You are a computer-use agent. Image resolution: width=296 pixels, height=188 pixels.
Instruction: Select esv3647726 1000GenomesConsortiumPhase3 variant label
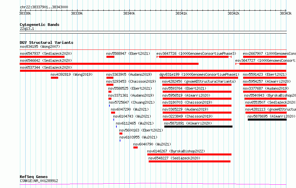pyautogui.click(x=196, y=53)
